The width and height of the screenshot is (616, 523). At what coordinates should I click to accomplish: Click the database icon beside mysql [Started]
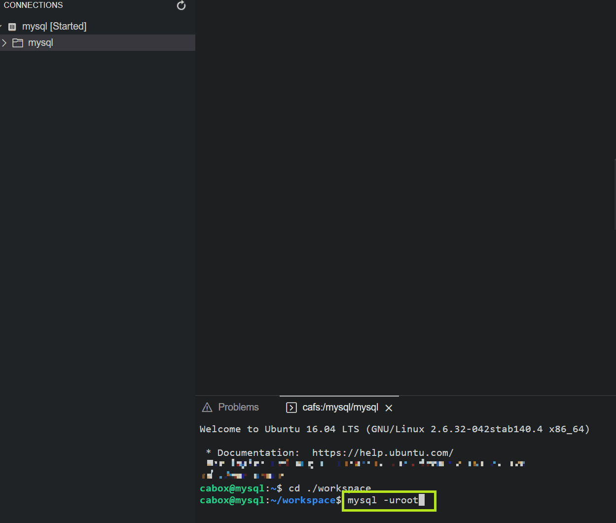click(12, 26)
